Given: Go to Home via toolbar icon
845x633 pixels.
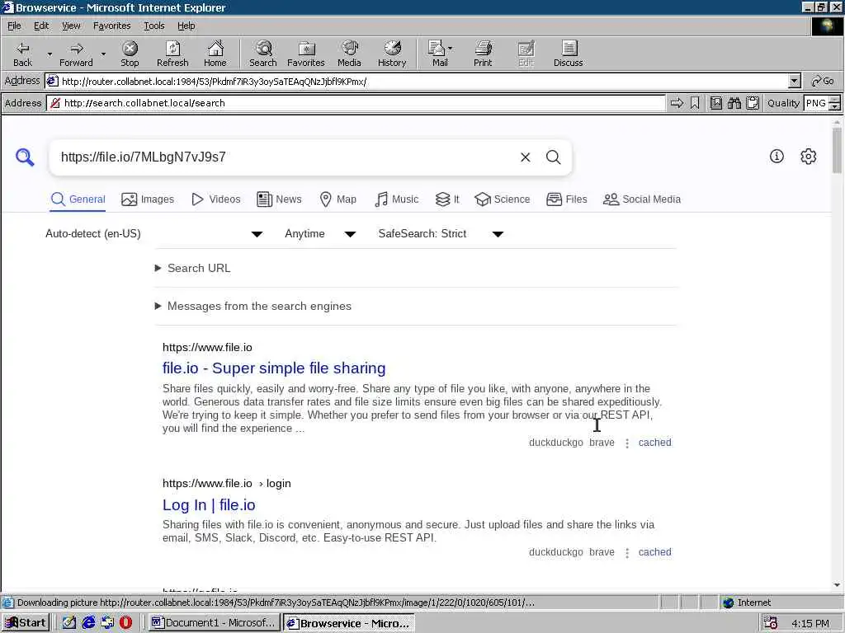Looking at the screenshot, I should point(215,54).
